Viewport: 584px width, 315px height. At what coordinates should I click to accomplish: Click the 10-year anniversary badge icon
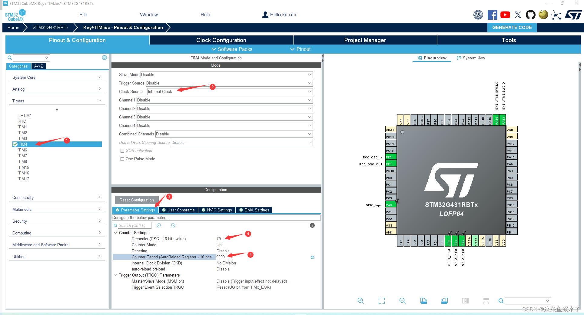[x=478, y=15]
